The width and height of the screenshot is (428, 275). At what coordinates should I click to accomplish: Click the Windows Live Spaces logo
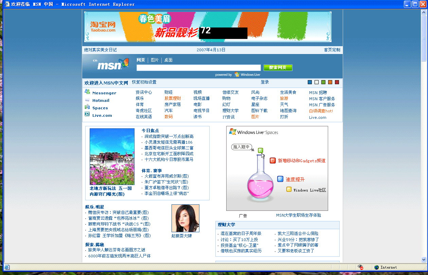[x=254, y=132]
